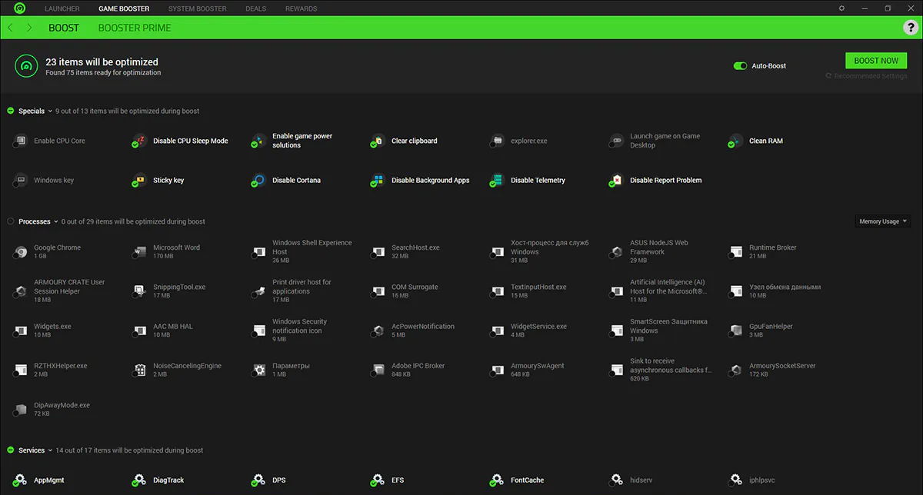Collapse the Services section chevron
923x495 pixels.
[50, 450]
